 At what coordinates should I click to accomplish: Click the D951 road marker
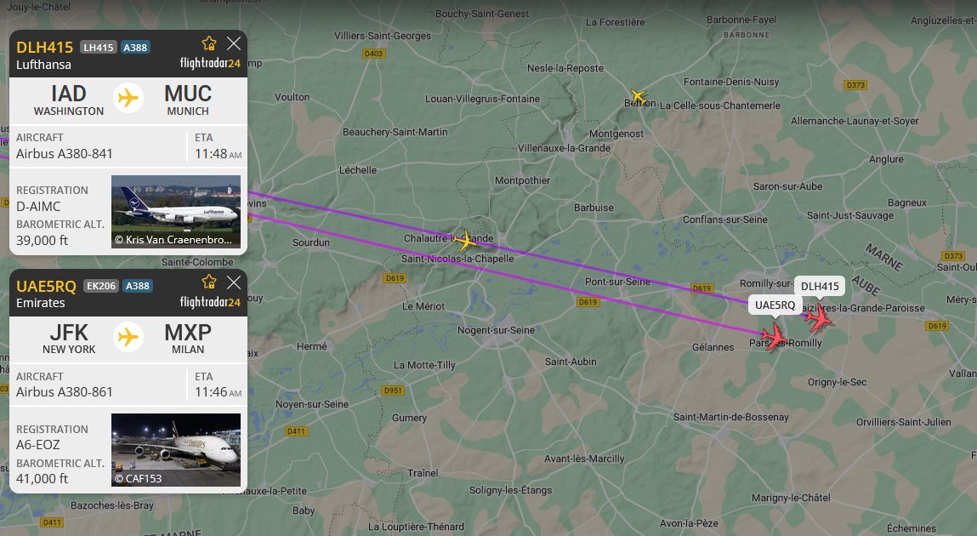(x=393, y=391)
